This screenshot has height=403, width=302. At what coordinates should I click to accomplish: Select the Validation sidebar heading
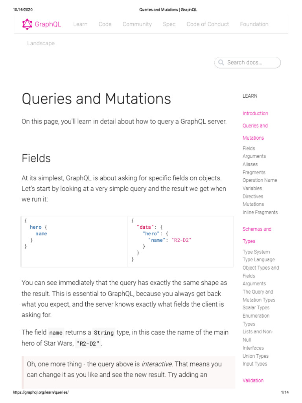point(253,381)
